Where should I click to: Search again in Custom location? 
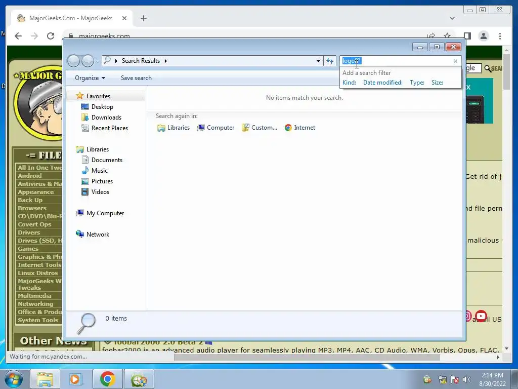click(x=260, y=128)
